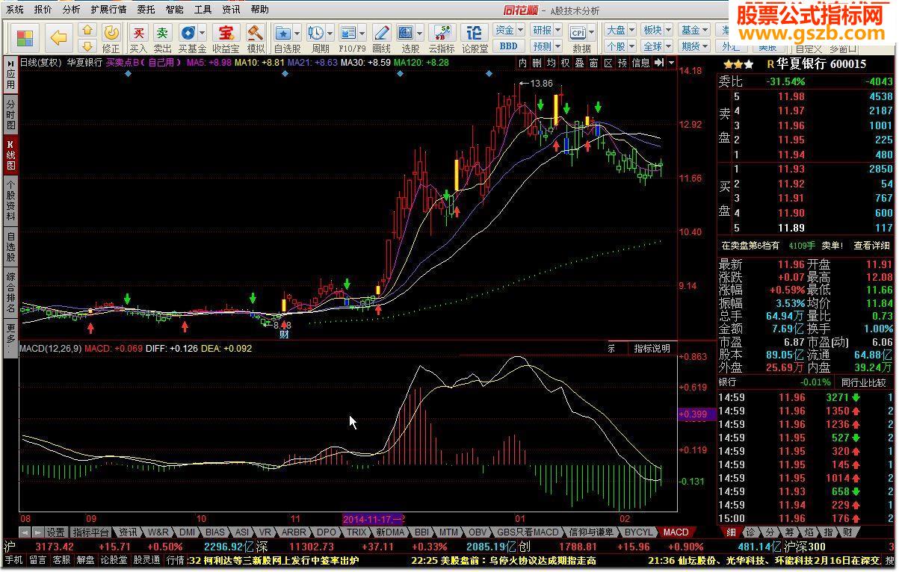Toggle the 预 forecast display

(x=622, y=63)
